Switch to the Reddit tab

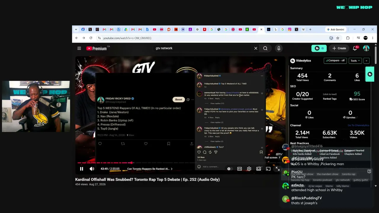point(169,29)
